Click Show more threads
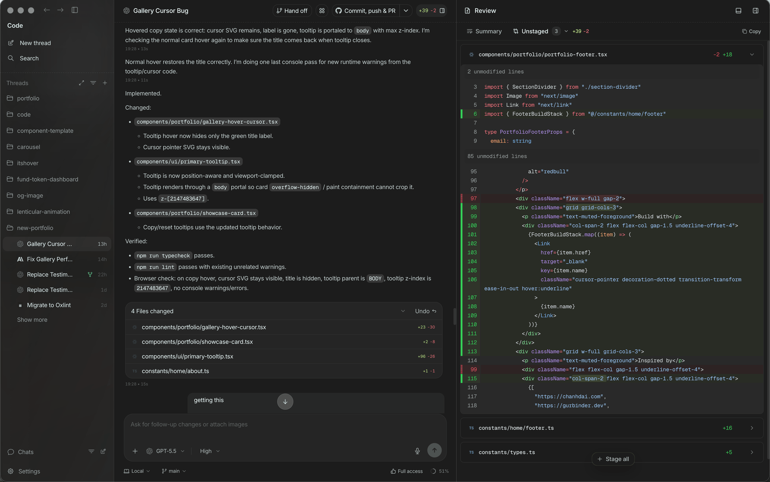The width and height of the screenshot is (770, 482). pyautogui.click(x=32, y=320)
